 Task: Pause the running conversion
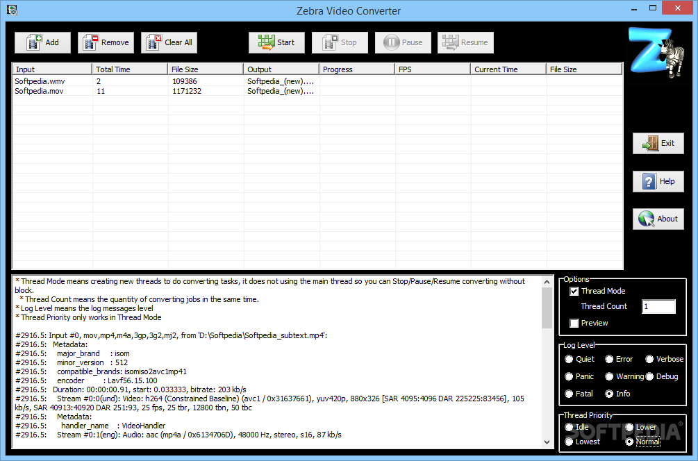[403, 43]
